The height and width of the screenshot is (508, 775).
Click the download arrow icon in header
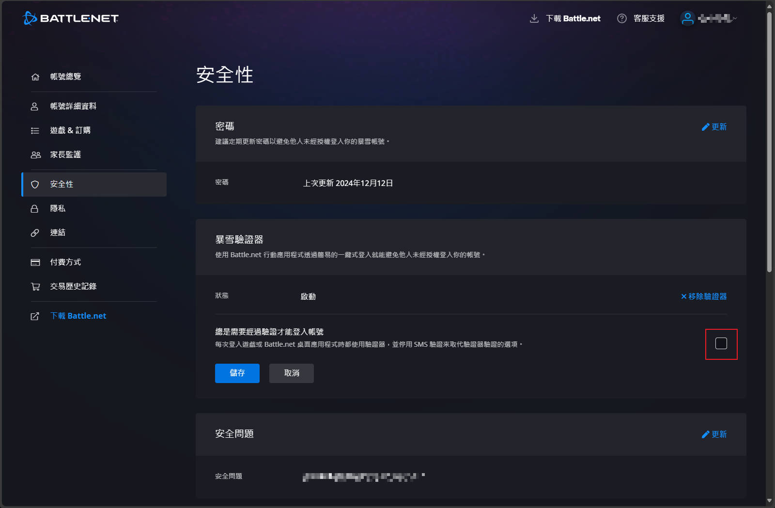point(534,18)
